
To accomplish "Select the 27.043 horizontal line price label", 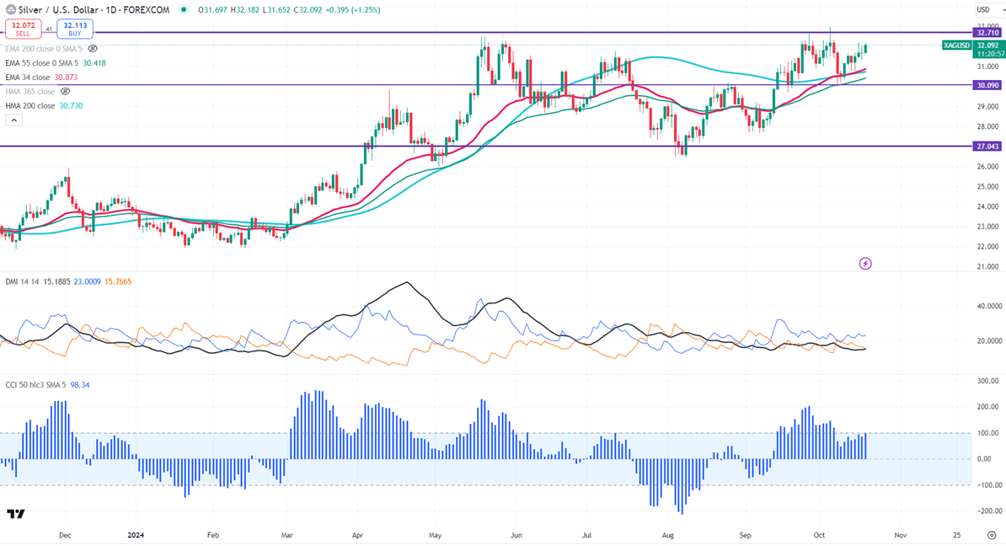I will coord(988,147).
